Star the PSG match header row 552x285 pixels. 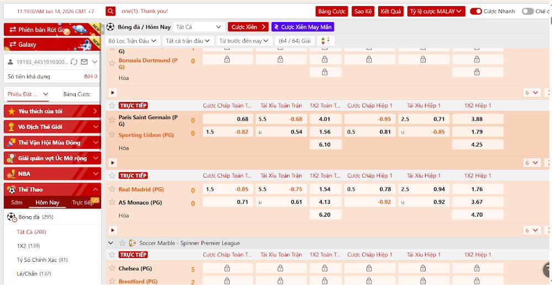[112, 105]
